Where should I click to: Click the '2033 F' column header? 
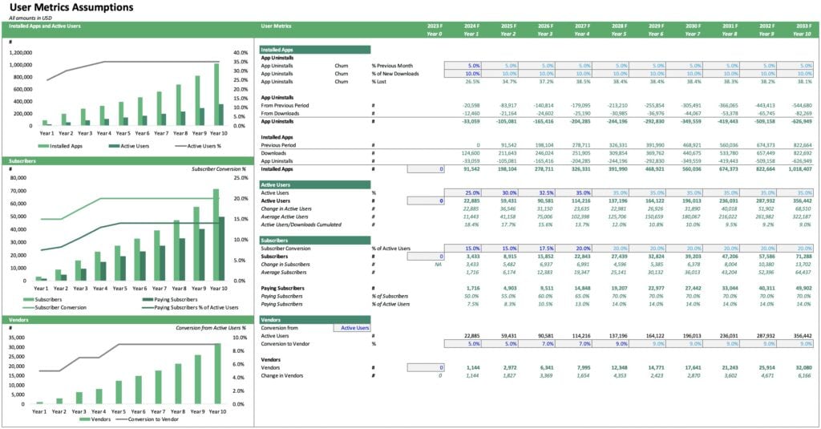[803, 26]
